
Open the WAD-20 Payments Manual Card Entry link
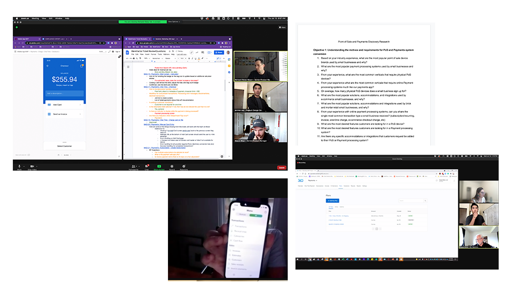click(x=159, y=125)
